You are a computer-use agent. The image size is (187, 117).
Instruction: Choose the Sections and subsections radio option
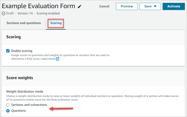click(x=8, y=105)
